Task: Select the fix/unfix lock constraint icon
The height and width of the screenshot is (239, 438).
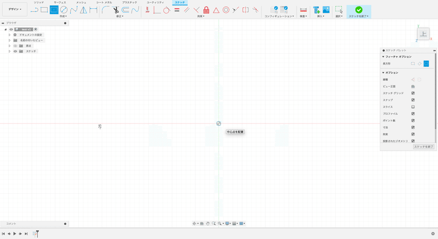Action: tap(206, 10)
